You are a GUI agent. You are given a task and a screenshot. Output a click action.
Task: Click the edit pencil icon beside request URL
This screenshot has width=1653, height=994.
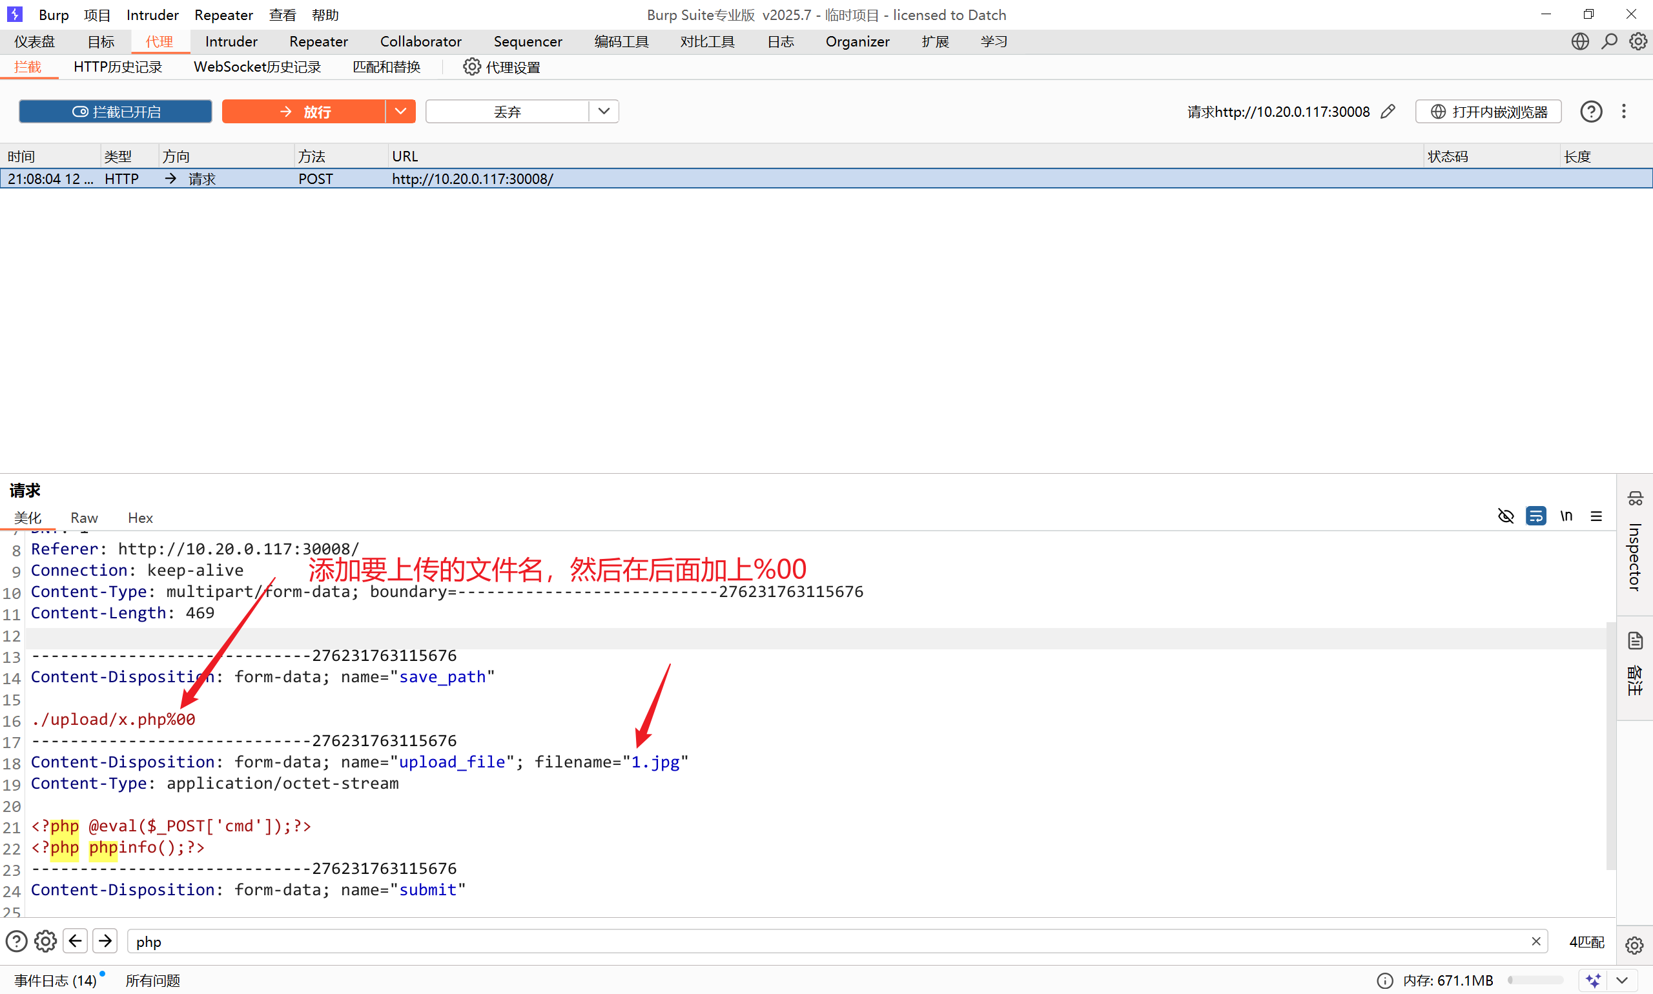coord(1388,111)
